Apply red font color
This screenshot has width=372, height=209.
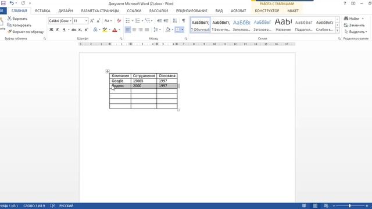pyautogui.click(x=115, y=30)
